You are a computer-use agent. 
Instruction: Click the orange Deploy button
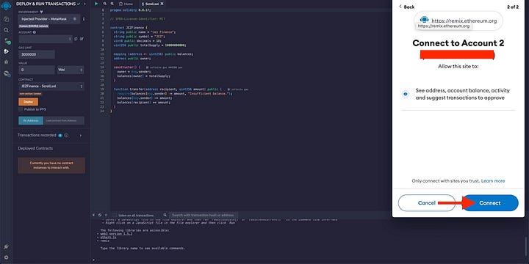29,102
